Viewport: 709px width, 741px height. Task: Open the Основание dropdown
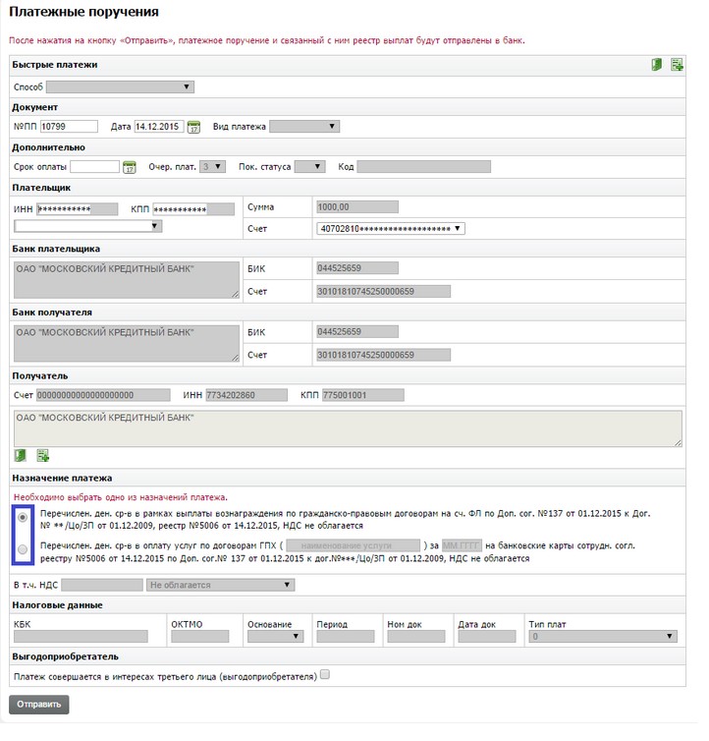275,637
